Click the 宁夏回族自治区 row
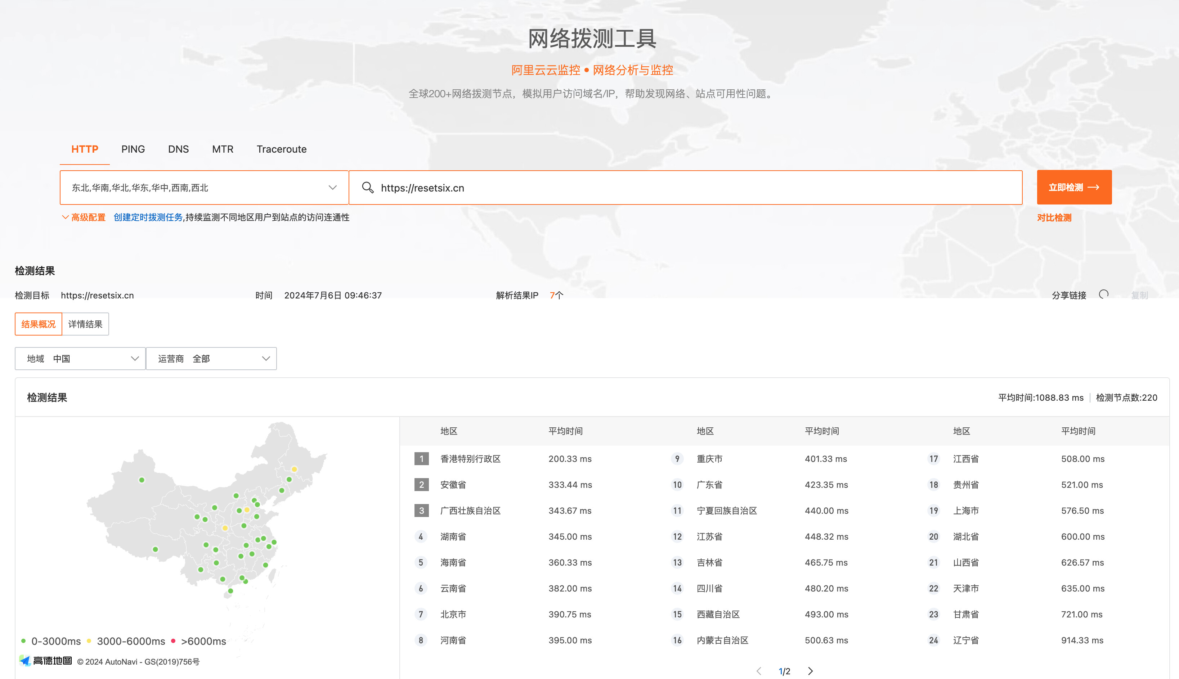This screenshot has height=679, width=1179. point(784,510)
